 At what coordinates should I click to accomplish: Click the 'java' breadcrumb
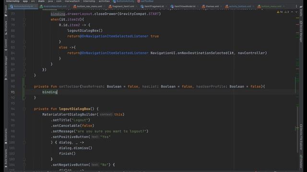click(50, 1)
